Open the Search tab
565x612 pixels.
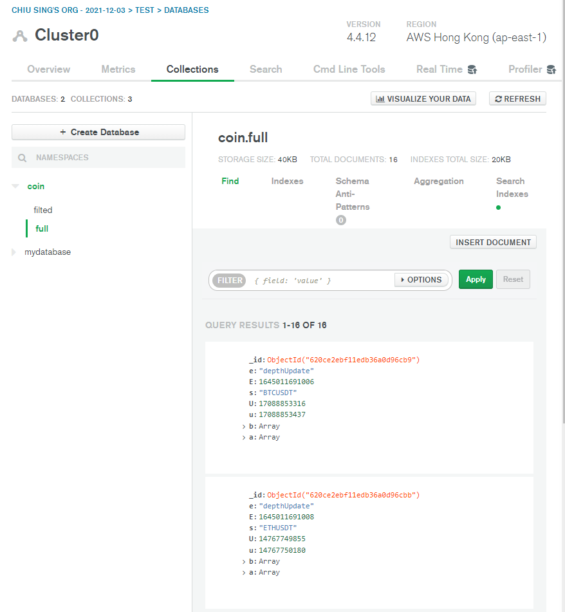(x=266, y=69)
